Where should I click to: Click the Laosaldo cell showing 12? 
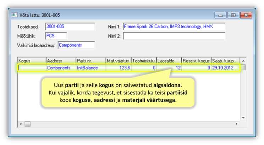tap(169, 68)
